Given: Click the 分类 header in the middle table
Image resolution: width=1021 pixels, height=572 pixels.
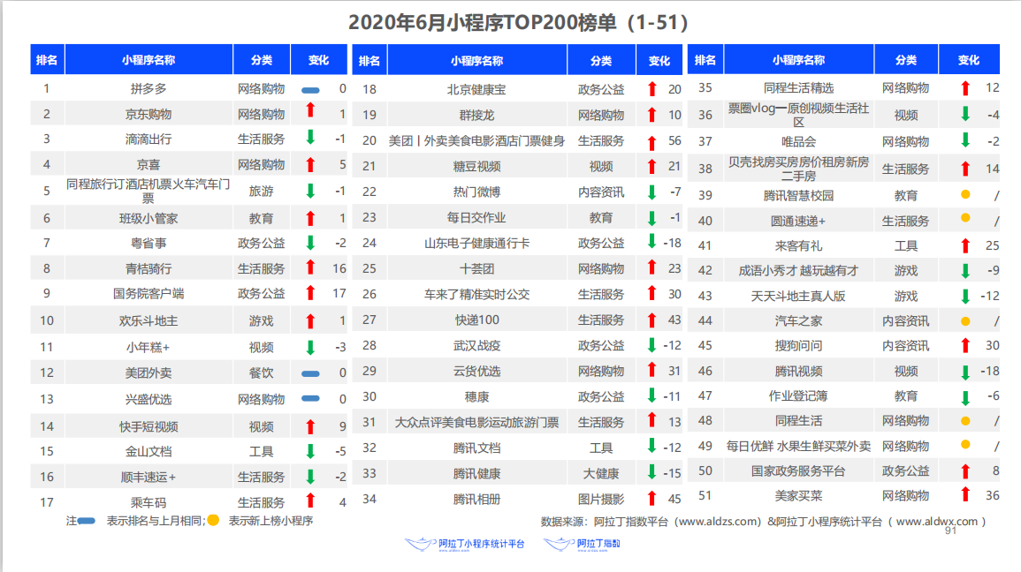Looking at the screenshot, I should point(601,61).
